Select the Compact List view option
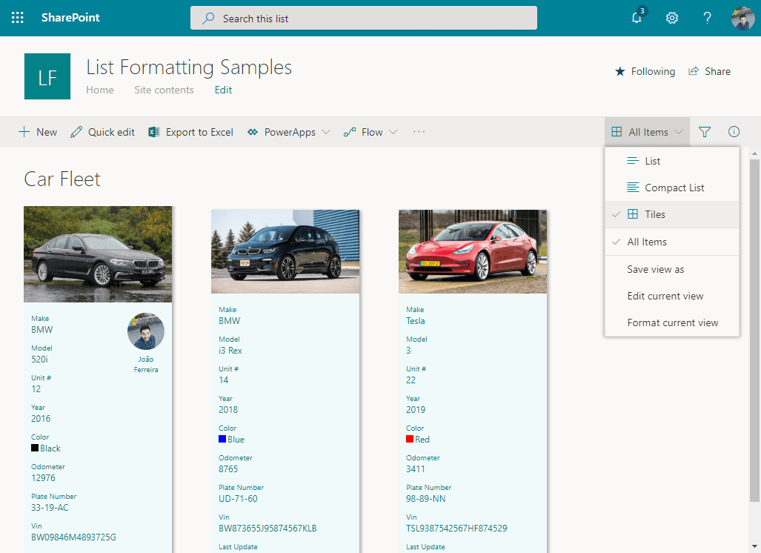This screenshot has width=761, height=553. [671, 188]
